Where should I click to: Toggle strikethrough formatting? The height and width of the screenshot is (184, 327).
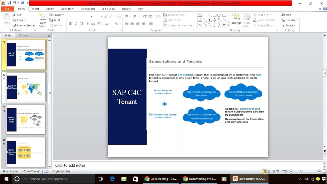93,24
